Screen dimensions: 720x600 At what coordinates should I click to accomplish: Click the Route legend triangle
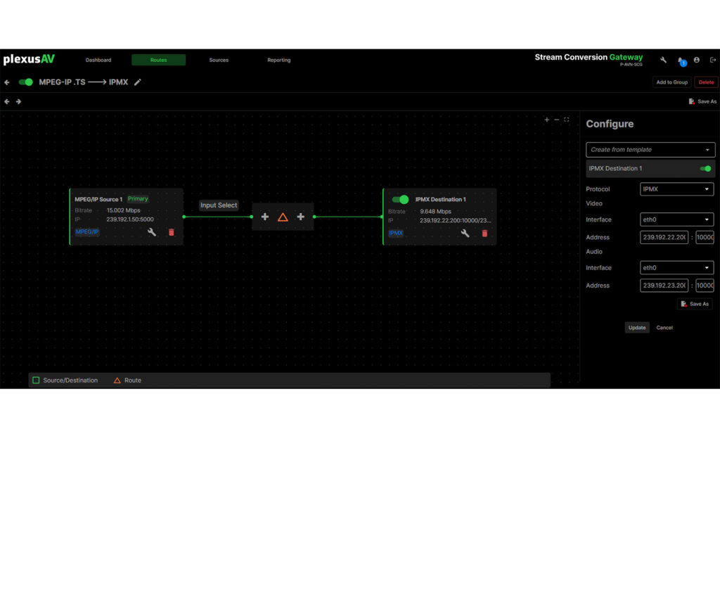click(117, 381)
